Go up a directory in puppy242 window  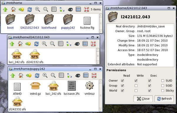[13, 76]
